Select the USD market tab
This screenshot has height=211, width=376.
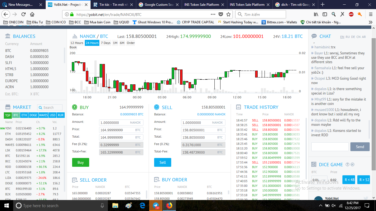point(53,115)
